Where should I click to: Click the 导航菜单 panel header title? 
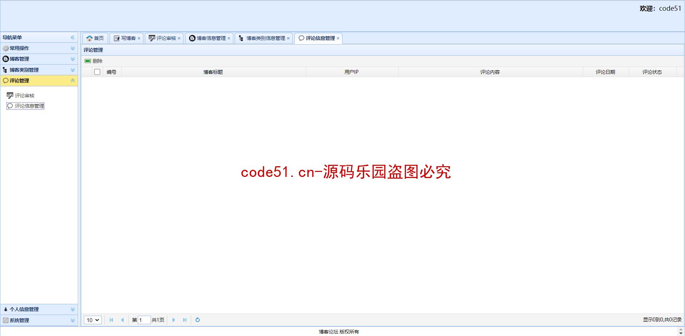click(x=12, y=37)
